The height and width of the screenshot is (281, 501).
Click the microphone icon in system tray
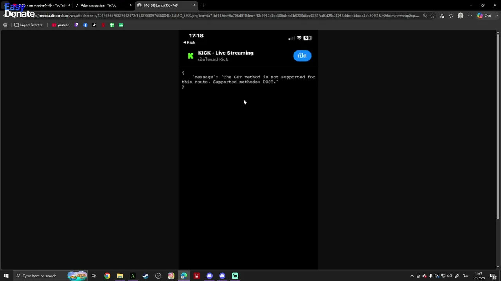(x=431, y=276)
